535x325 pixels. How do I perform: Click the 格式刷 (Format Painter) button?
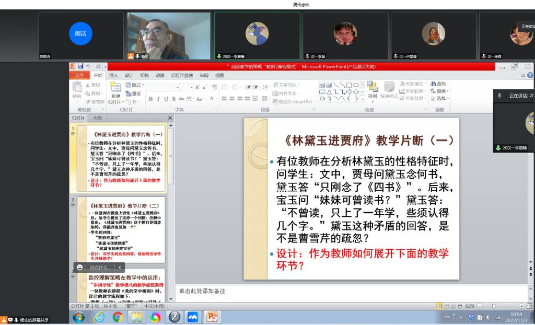click(x=95, y=101)
